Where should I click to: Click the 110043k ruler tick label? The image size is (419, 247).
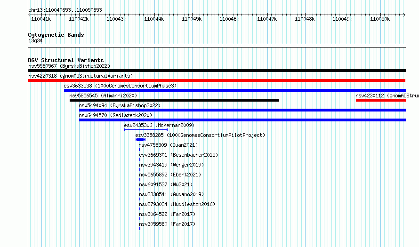pos(116,19)
